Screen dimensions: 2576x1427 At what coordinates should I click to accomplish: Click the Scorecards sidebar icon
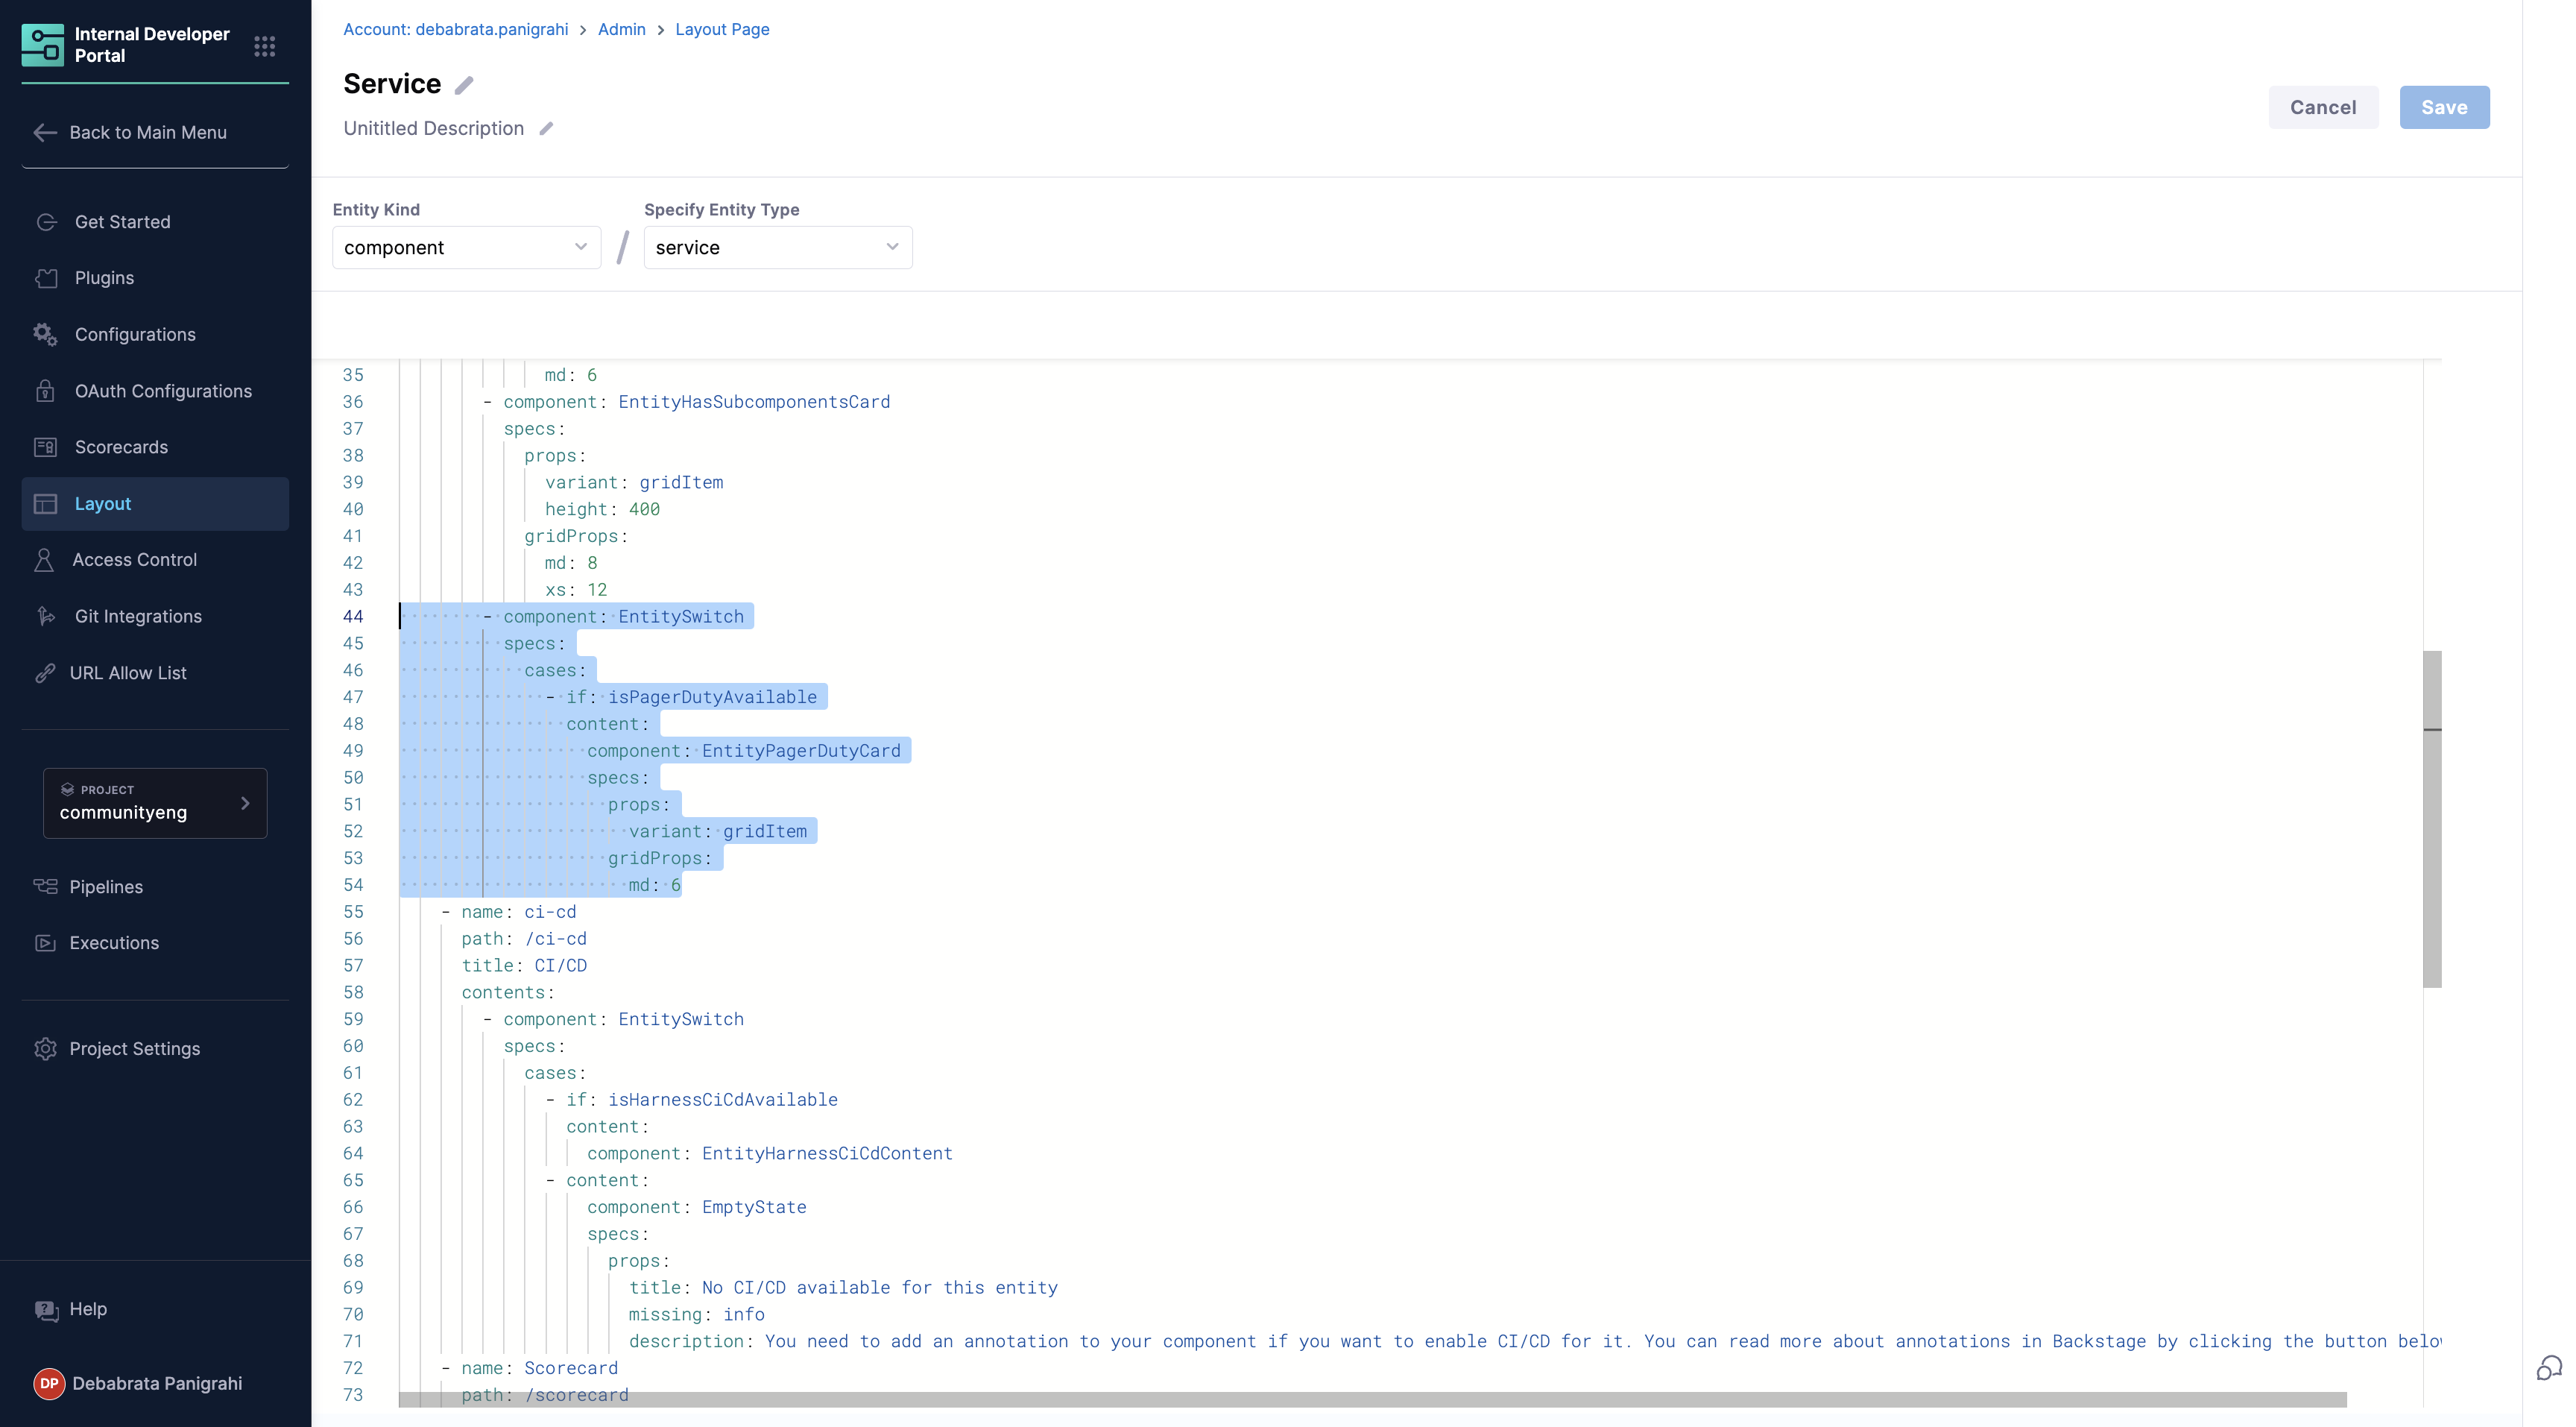click(46, 447)
